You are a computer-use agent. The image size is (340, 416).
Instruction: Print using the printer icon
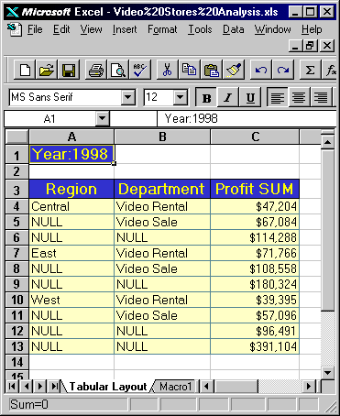(x=96, y=70)
